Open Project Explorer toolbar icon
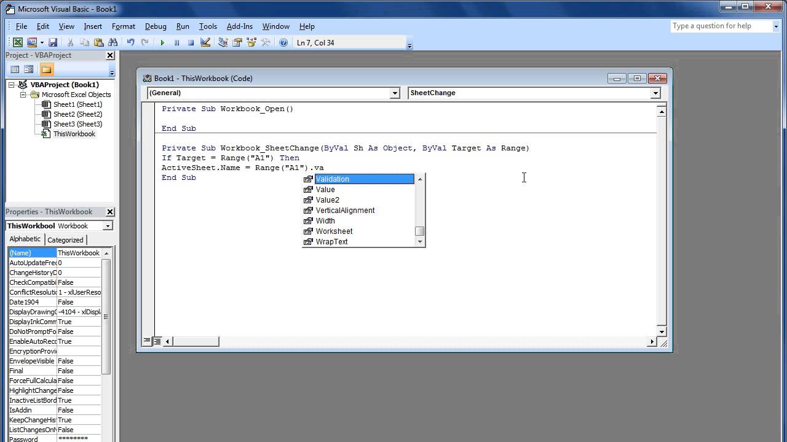 pyautogui.click(x=223, y=42)
